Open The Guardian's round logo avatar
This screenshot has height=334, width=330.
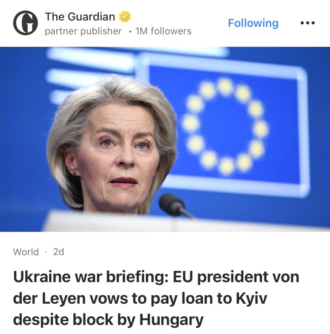(x=25, y=23)
